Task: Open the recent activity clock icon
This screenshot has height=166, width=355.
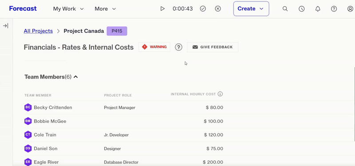Action: (302, 9)
